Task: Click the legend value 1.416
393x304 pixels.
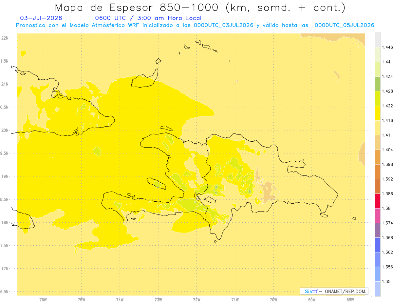Action: click(387, 120)
